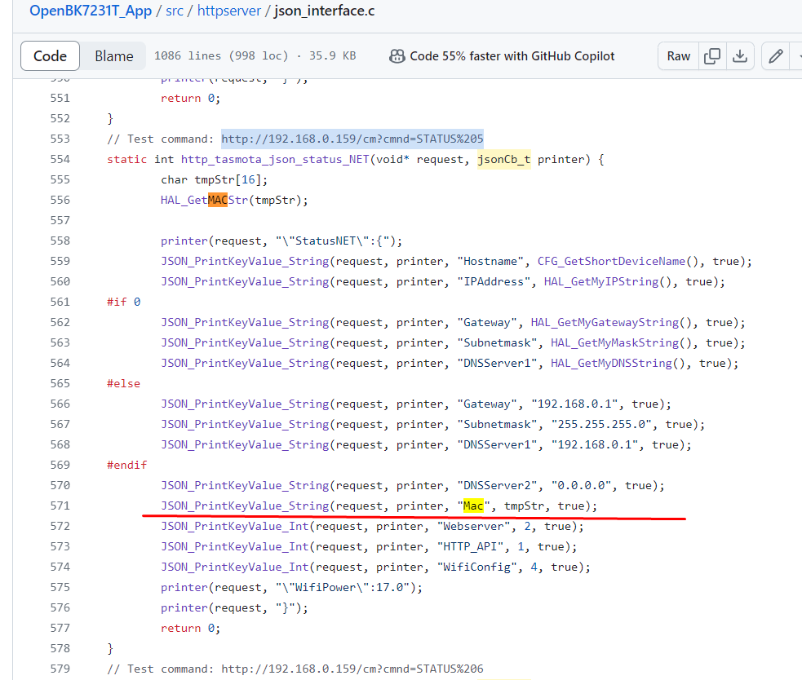The image size is (802, 680).
Task: Click HAL_GetMyDNSString call
Action: tap(611, 363)
